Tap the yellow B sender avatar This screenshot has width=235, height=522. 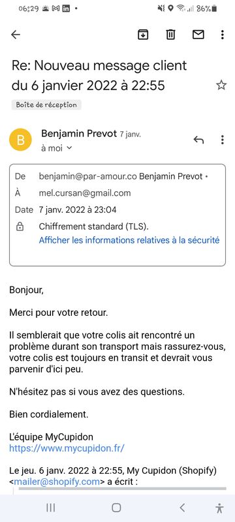point(21,140)
